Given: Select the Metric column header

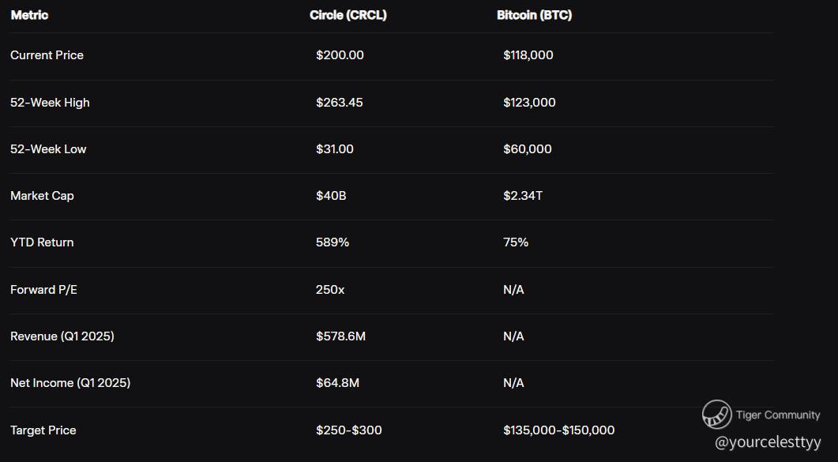Looking at the screenshot, I should pyautogui.click(x=29, y=15).
